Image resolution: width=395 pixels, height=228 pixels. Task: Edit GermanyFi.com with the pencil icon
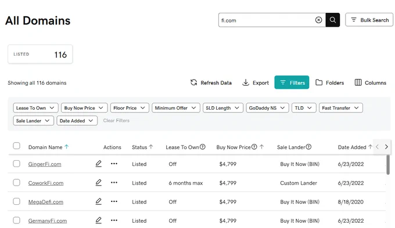[x=99, y=220]
